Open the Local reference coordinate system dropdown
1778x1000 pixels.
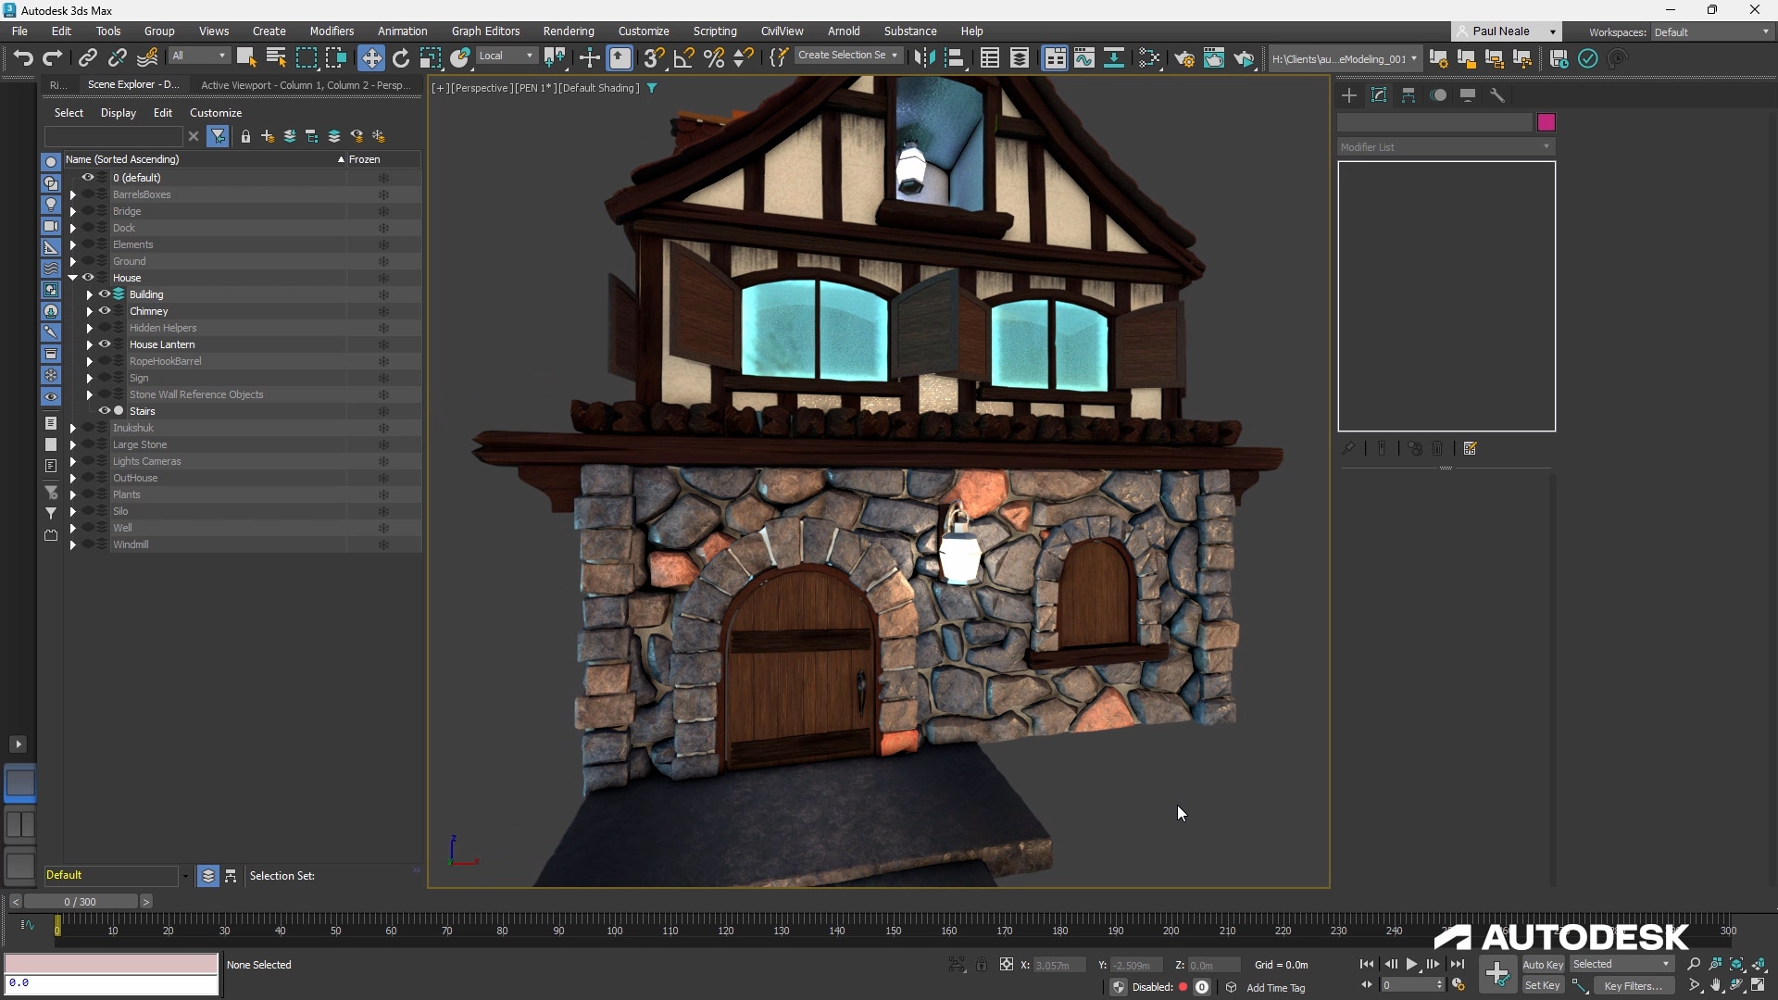506,56
